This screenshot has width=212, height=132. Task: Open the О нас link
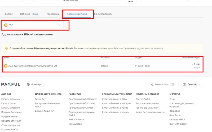pyautogui.click(x=173, y=99)
